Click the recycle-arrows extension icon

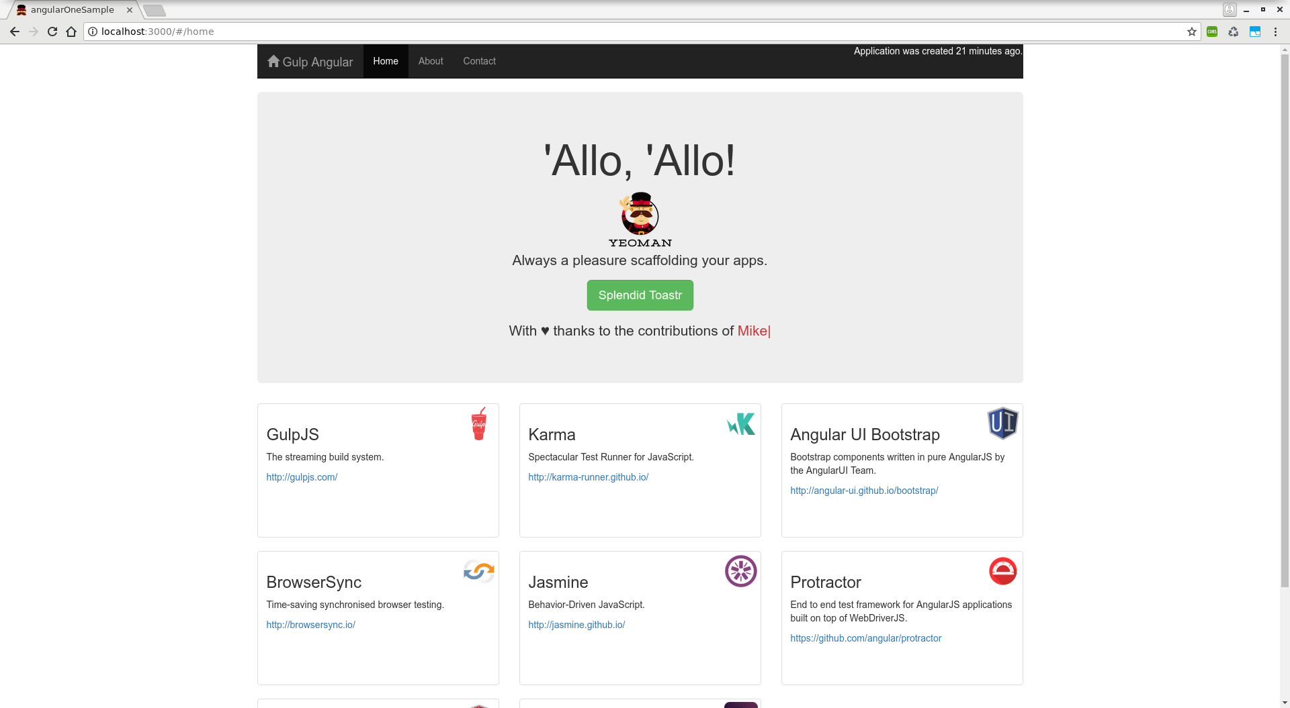[x=1234, y=32]
